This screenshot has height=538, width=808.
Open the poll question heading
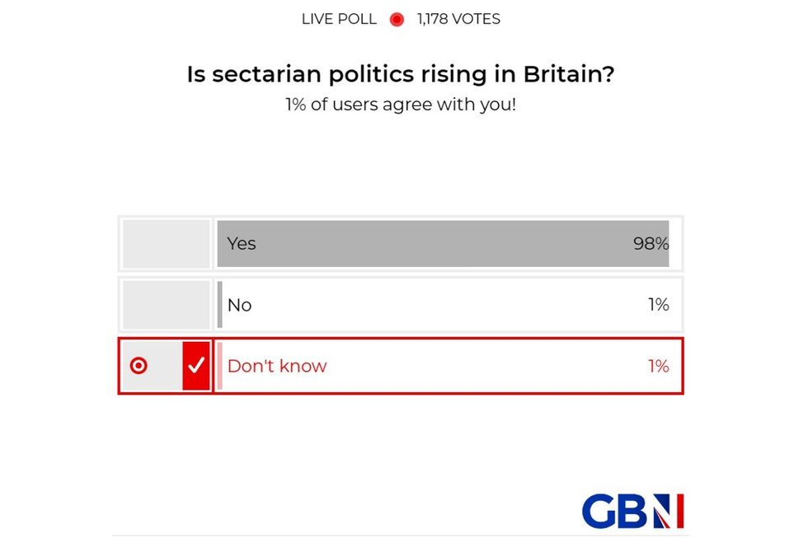coord(403,74)
